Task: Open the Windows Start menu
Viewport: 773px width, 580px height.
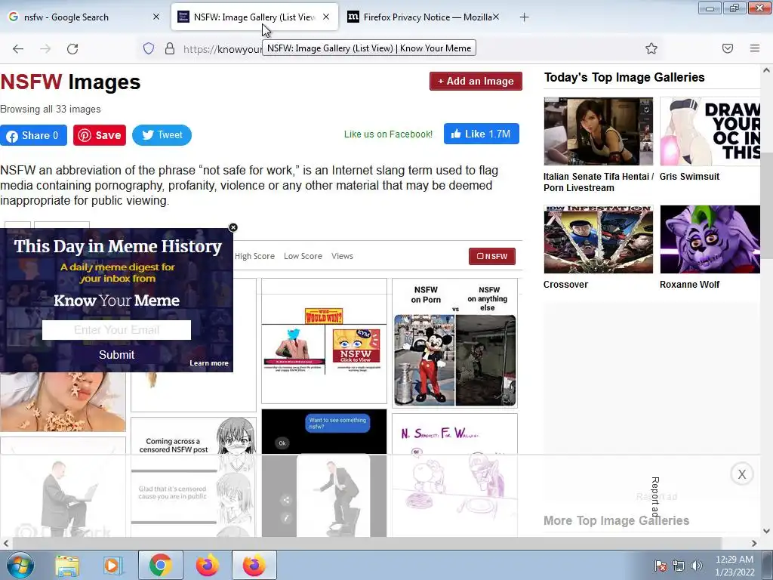Action: point(20,565)
